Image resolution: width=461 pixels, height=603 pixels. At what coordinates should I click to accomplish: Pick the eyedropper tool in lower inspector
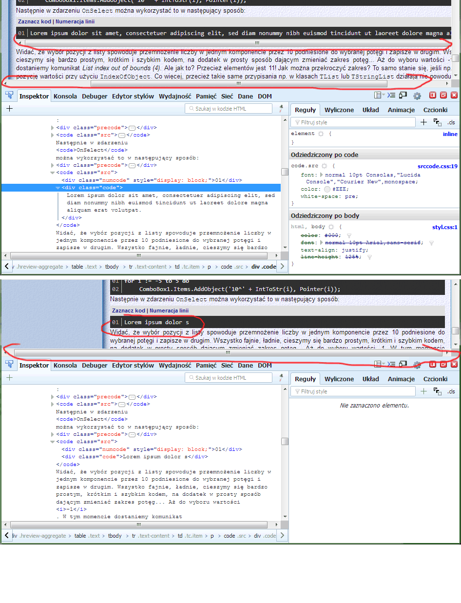pyautogui.click(x=281, y=378)
